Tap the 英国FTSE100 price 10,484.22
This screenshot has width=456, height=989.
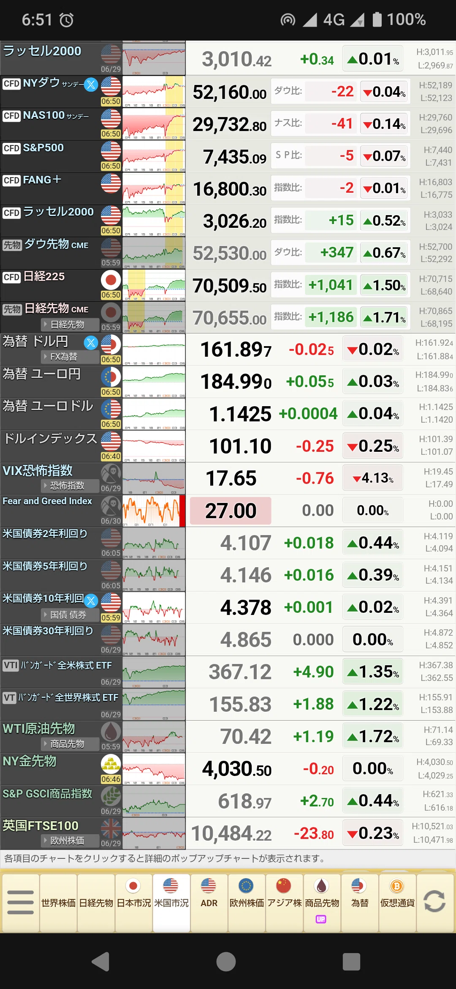pos(231,833)
